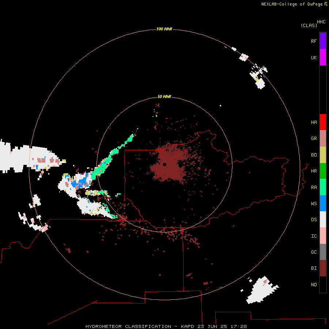Click the HA legend label

tap(314, 122)
